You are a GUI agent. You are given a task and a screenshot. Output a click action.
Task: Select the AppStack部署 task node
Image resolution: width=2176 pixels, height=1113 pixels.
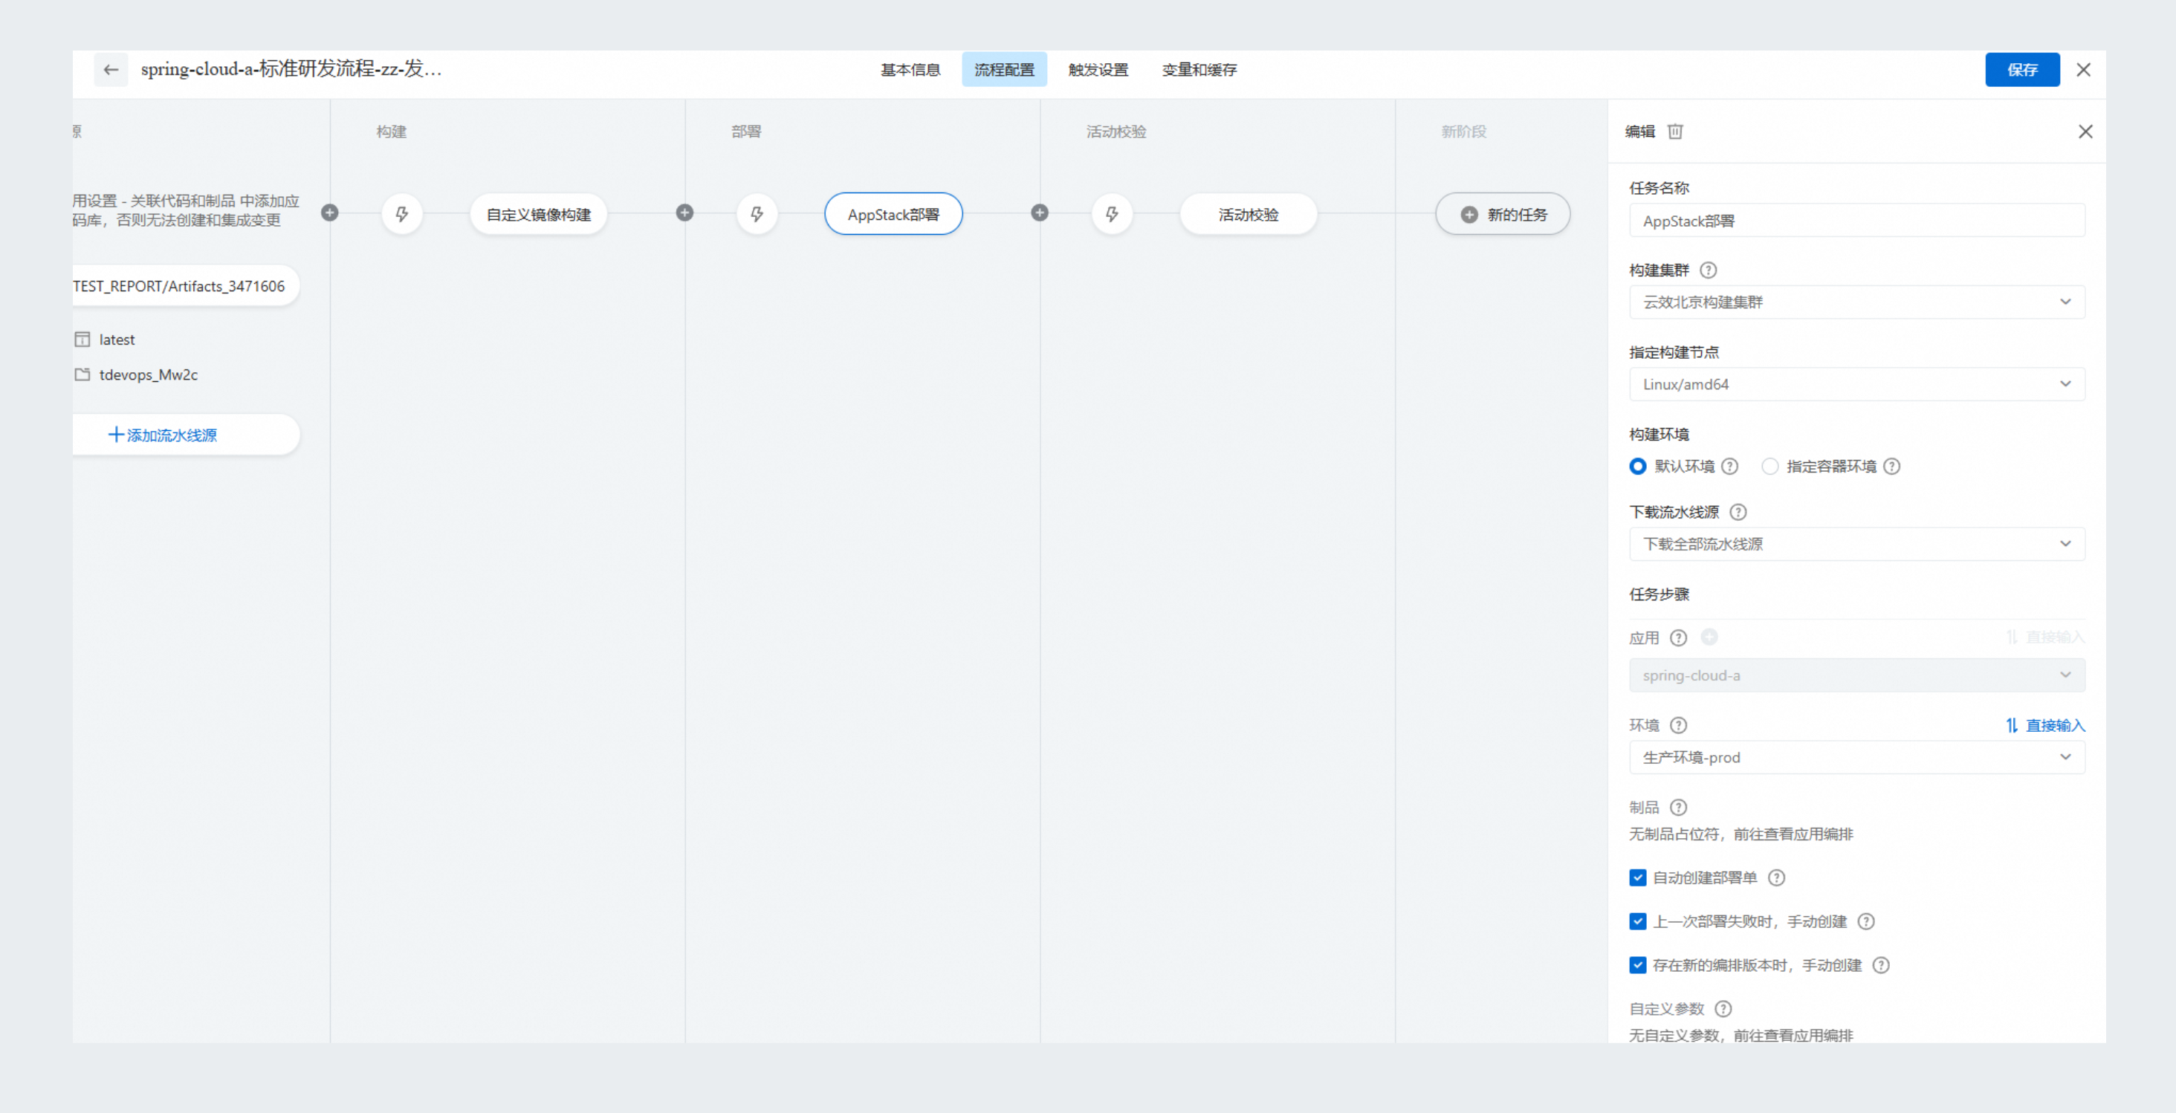pyautogui.click(x=893, y=215)
